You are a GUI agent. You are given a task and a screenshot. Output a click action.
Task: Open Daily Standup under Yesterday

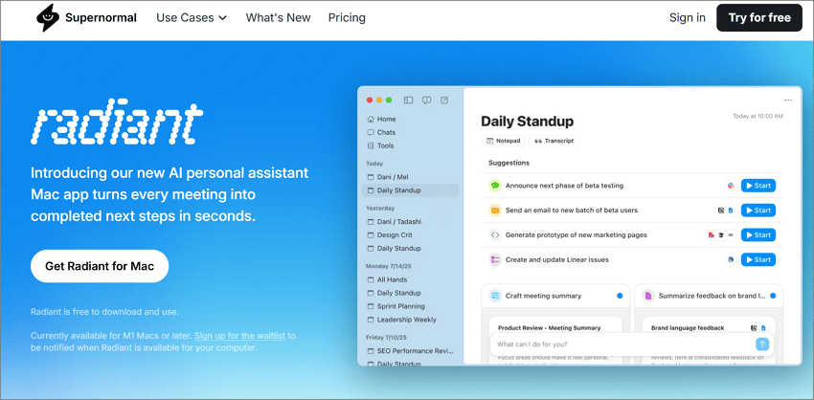click(x=410, y=249)
